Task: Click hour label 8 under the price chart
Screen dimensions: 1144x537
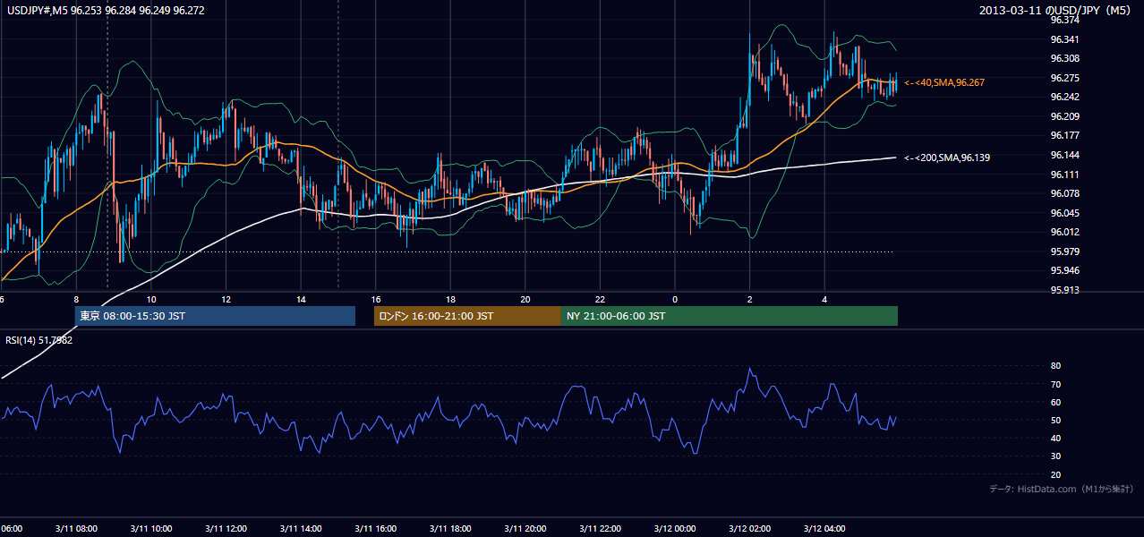Action: [x=76, y=299]
